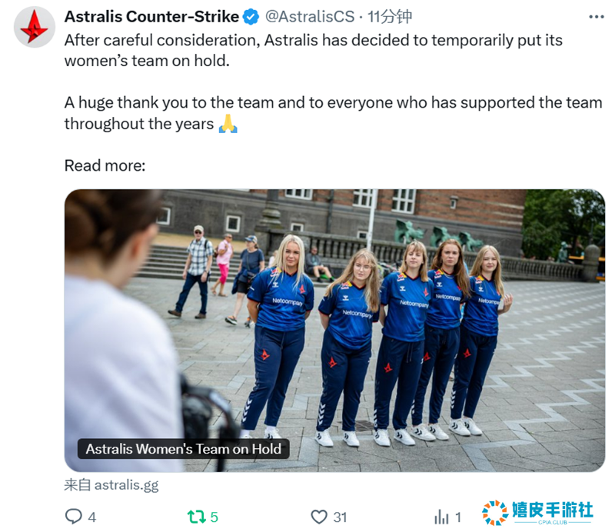Click the praying hands emoji

(228, 124)
